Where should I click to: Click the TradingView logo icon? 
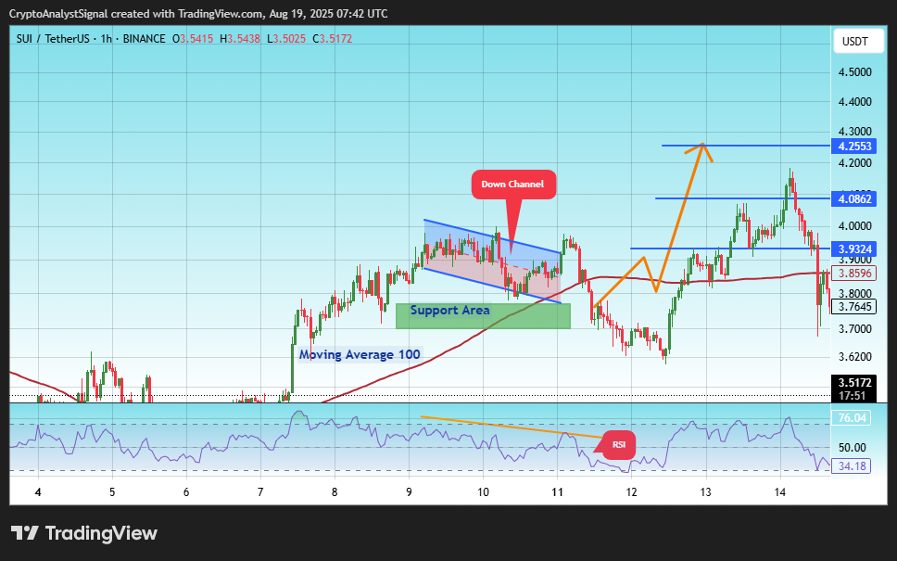point(25,533)
